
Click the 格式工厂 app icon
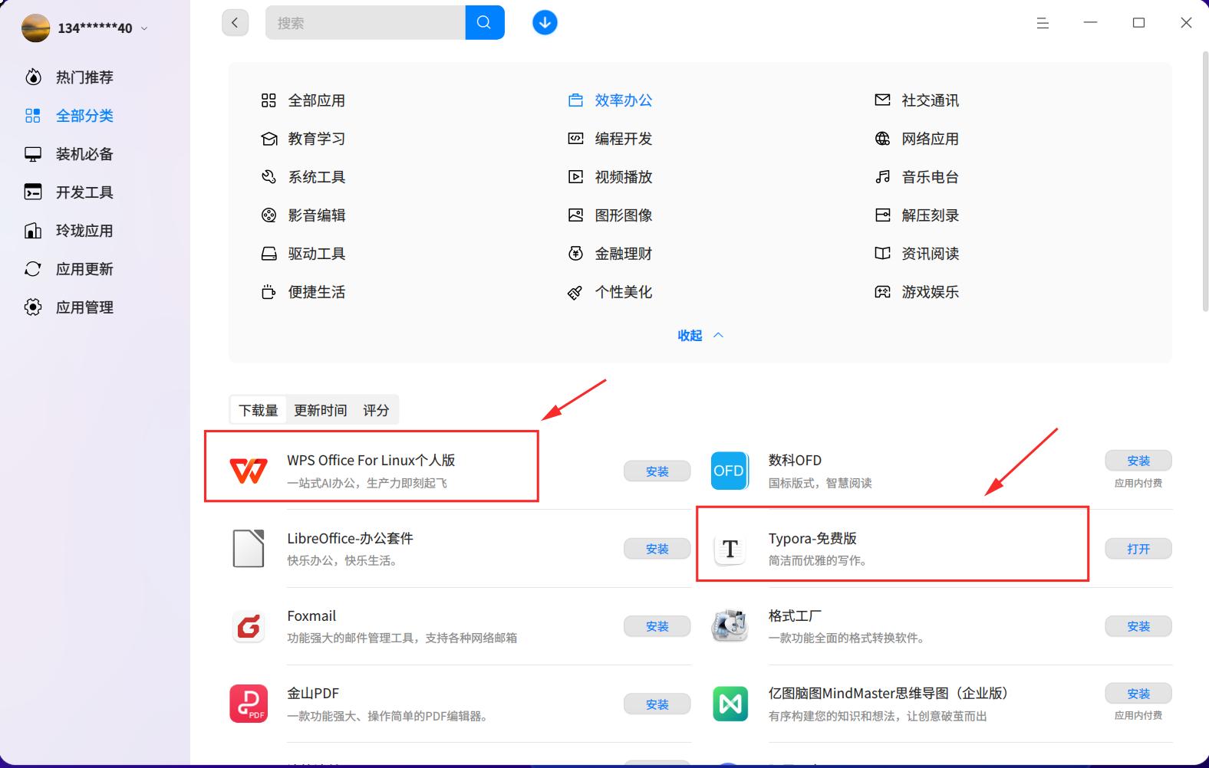730,626
